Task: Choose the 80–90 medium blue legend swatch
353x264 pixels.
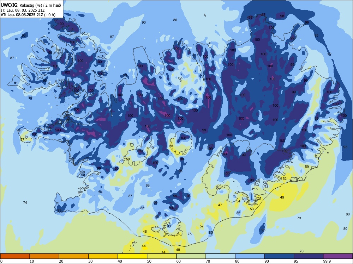Action: 250,256
